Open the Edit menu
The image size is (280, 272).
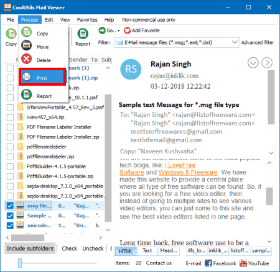point(49,20)
